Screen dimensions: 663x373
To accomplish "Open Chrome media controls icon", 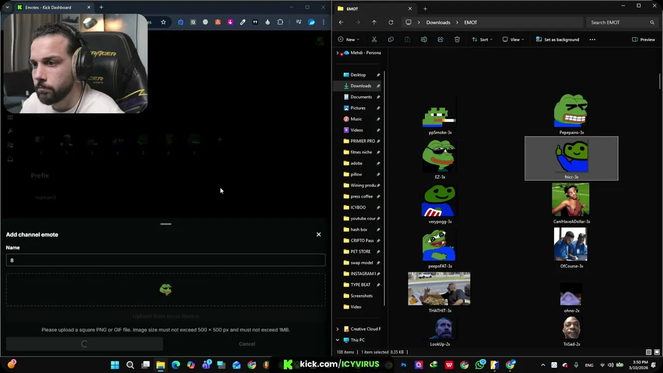I will [x=298, y=22].
